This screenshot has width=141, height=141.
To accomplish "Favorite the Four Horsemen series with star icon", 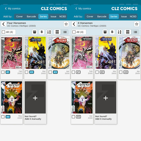I will [66, 24].
